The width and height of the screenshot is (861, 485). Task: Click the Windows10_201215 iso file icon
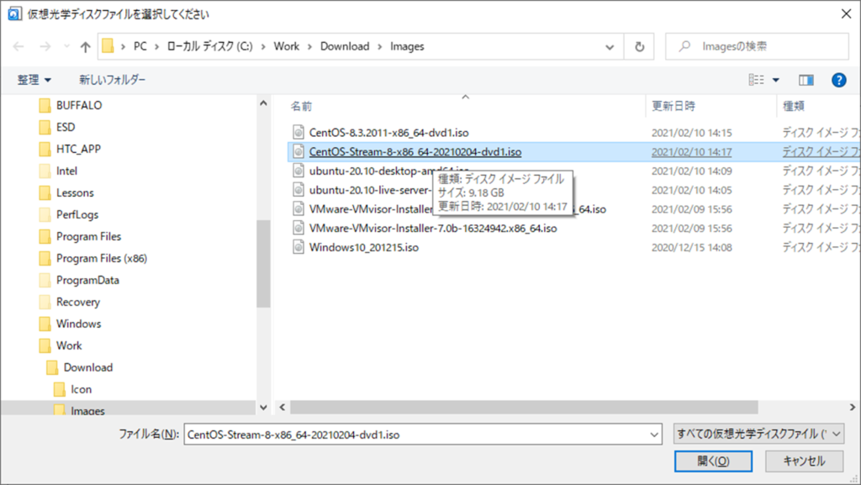298,247
